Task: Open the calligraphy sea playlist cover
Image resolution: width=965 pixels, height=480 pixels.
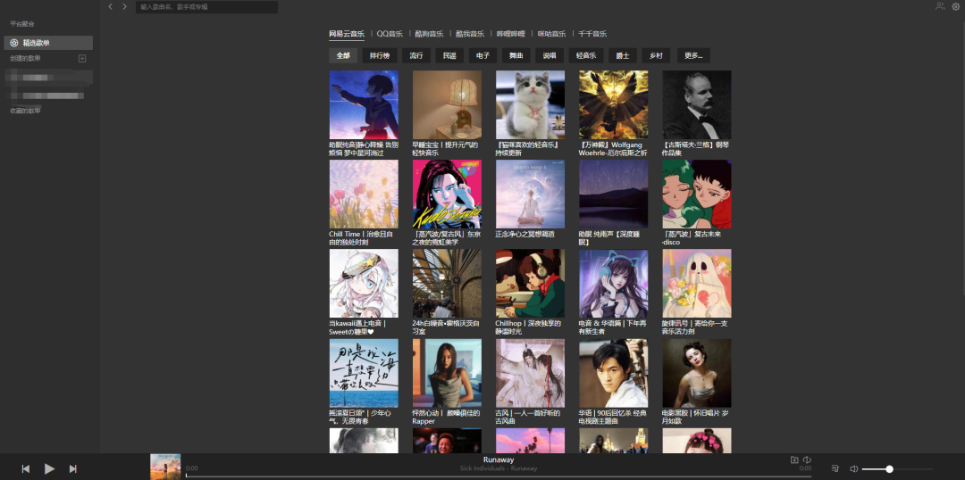Action: tap(364, 373)
